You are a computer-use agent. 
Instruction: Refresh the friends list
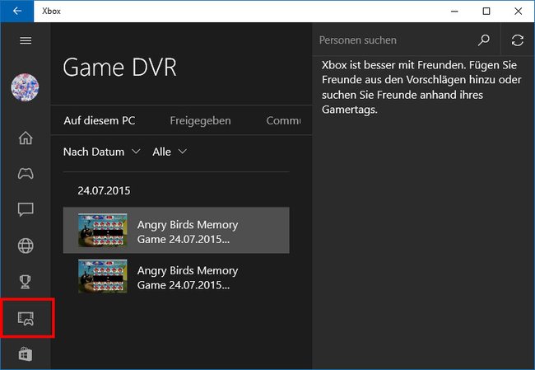pos(517,40)
